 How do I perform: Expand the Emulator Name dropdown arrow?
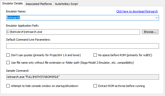156,18
